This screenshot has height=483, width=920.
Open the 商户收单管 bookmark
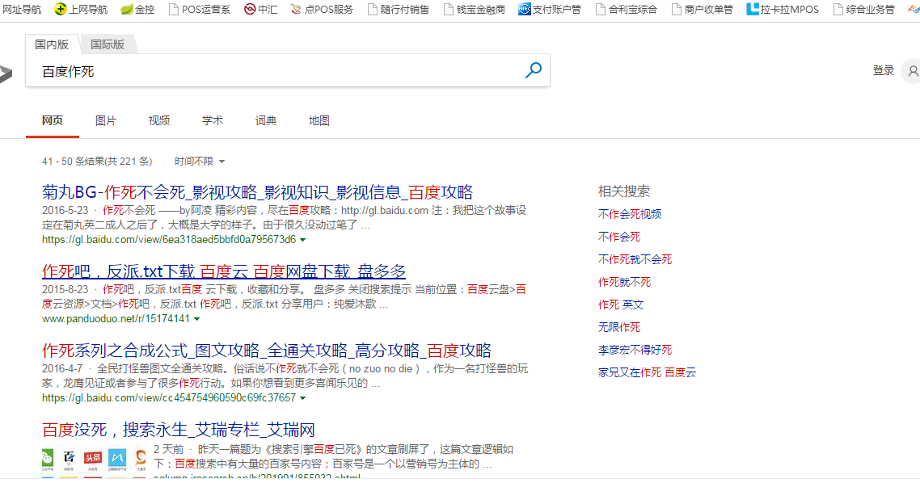703,10
